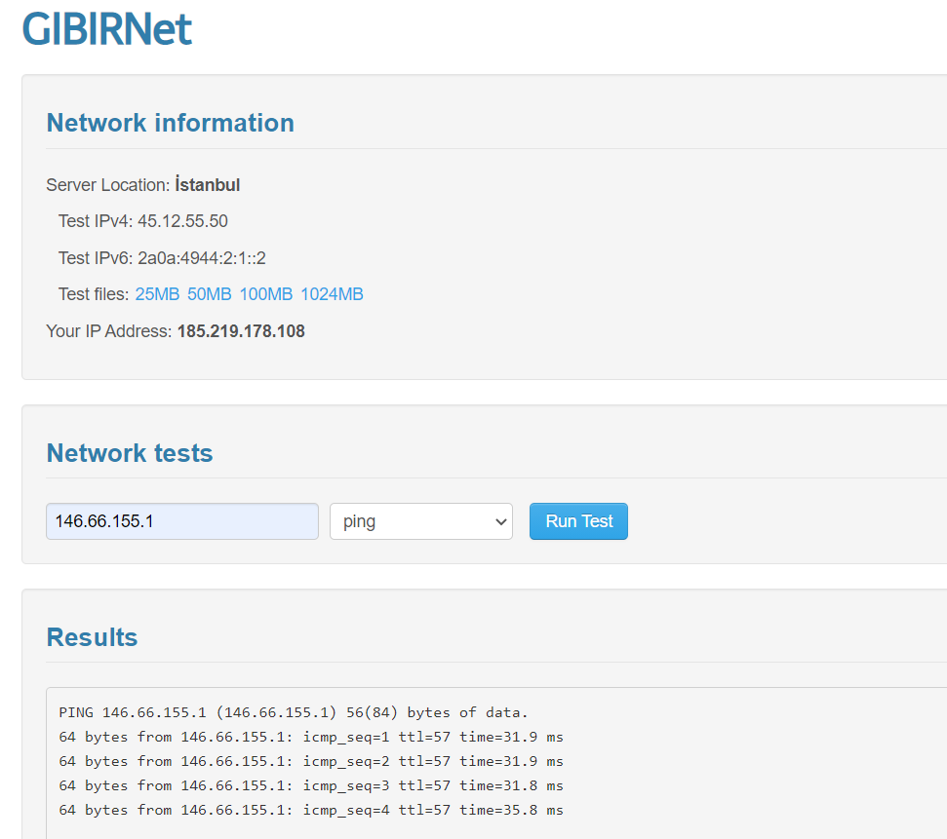
Task: Select the Test IPv6 address 2a0a:4944:2:1::2
Action: tap(202, 257)
